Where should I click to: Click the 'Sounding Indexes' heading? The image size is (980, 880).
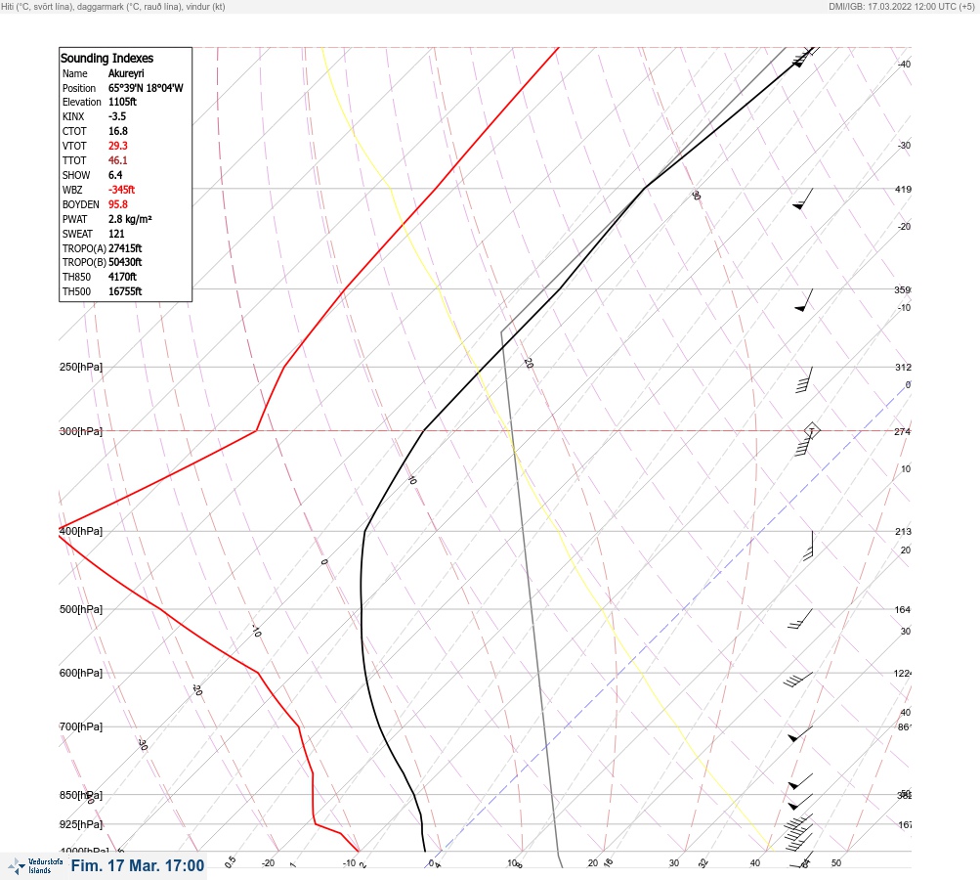click(107, 58)
